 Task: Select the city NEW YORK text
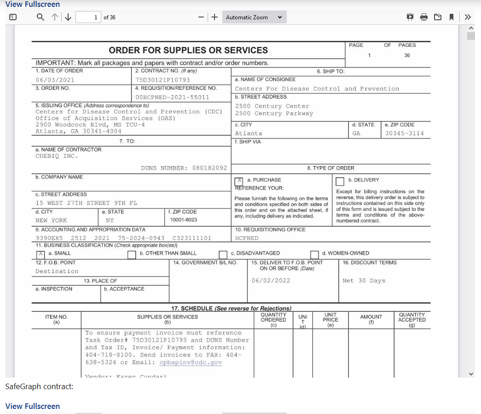51,220
